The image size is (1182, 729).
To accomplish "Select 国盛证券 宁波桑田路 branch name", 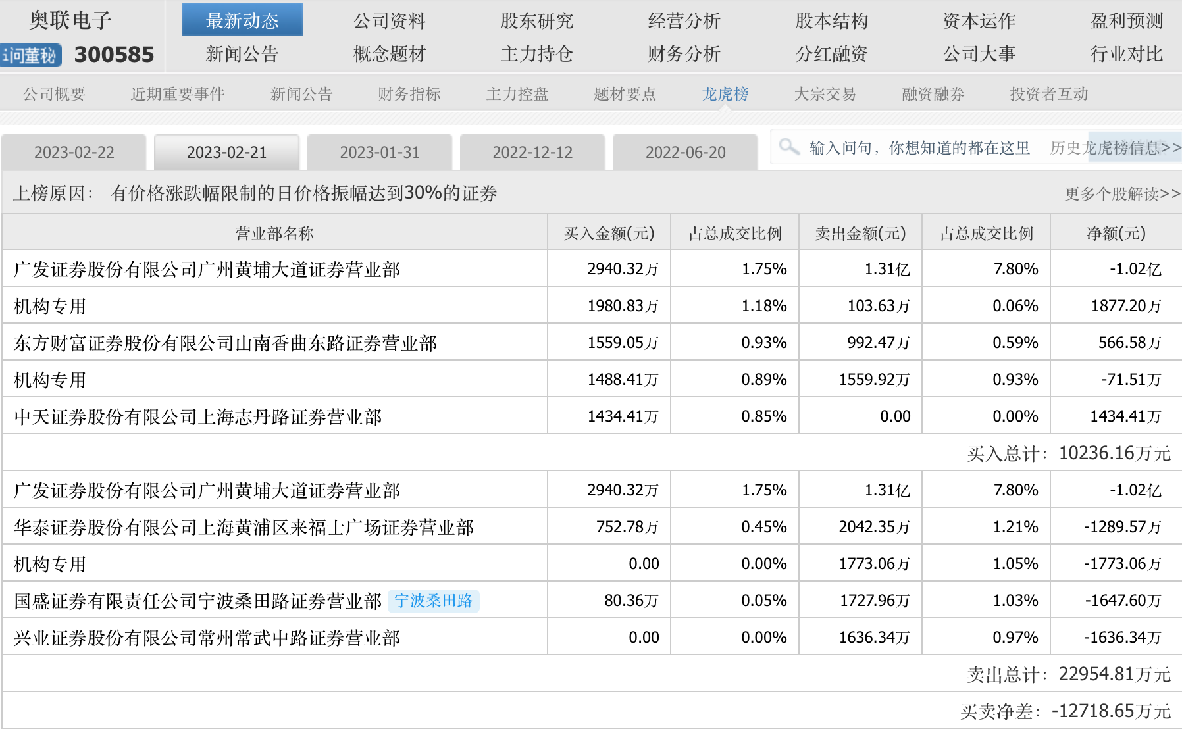I will [197, 601].
